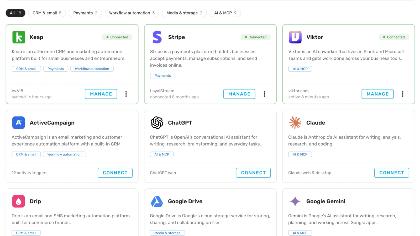Manage the Viktor connection

pos(378,94)
